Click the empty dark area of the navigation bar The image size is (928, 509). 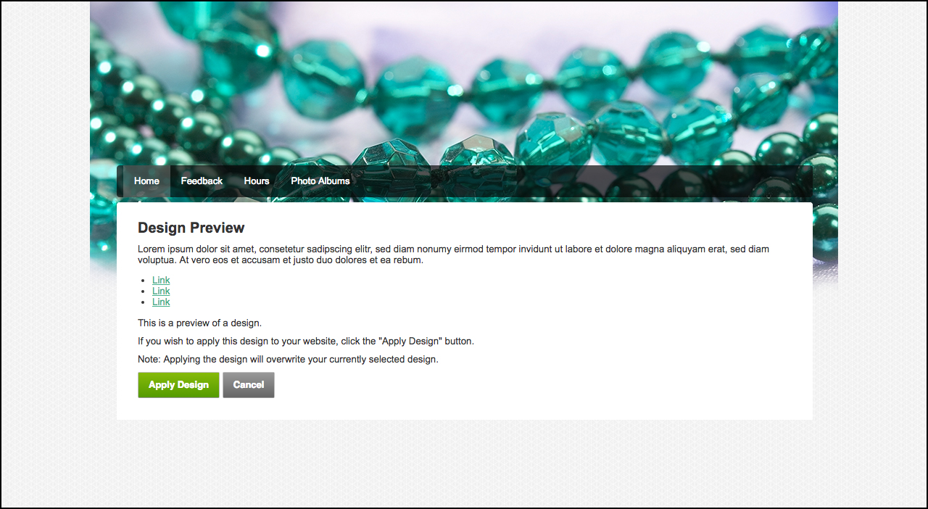pyautogui.click(x=580, y=181)
